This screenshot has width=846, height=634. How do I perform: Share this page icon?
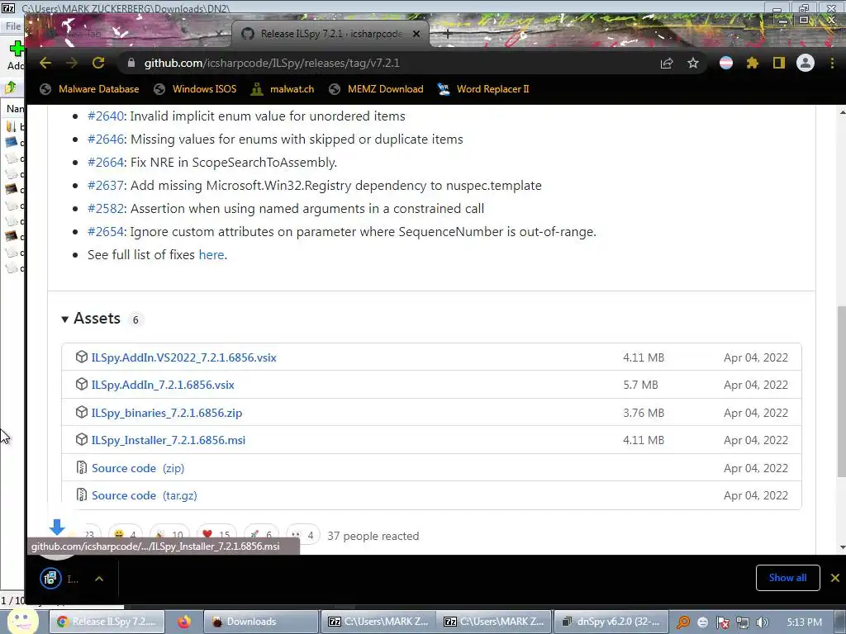667,63
